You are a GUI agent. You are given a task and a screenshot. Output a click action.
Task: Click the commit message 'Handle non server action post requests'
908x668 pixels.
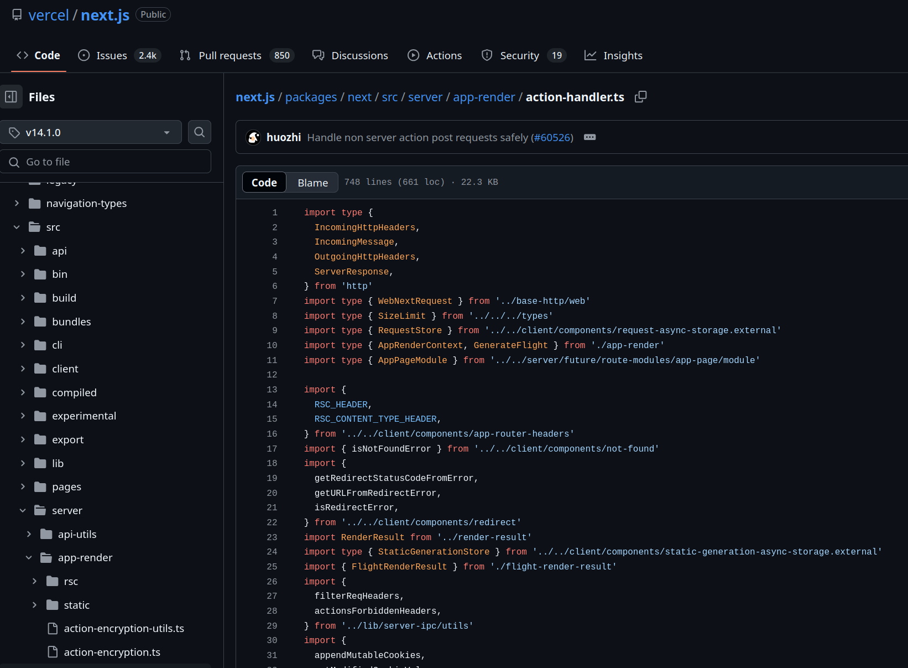tap(418, 137)
